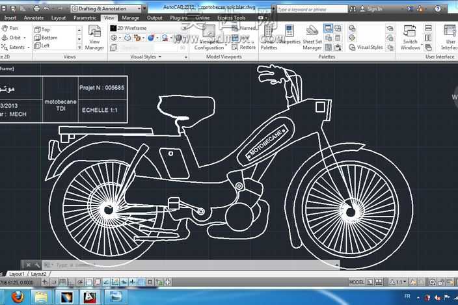
Task: Open command line customize wrench icon
Action: 37,265
